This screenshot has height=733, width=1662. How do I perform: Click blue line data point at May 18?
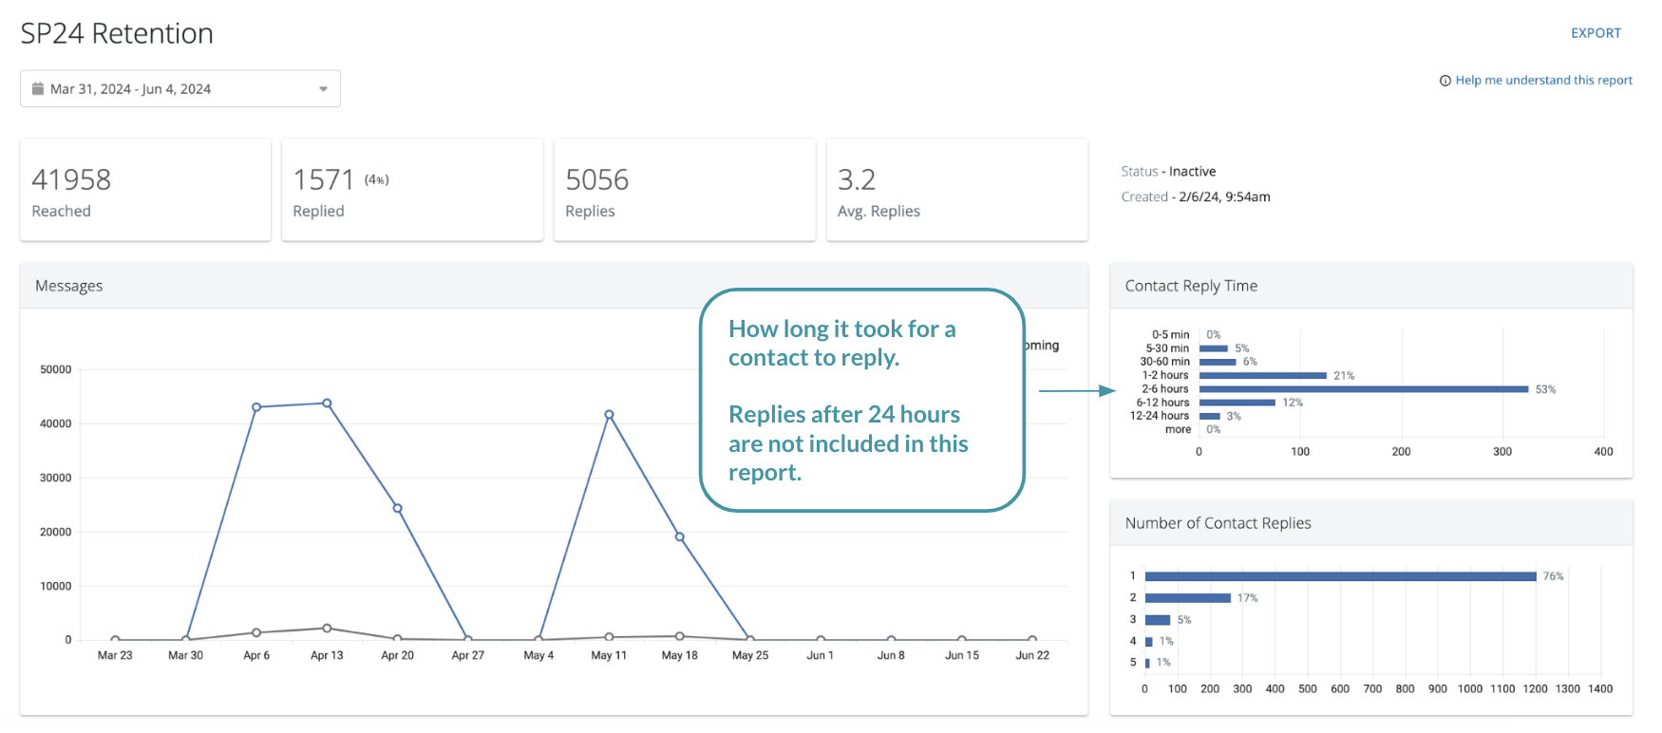pos(680,537)
